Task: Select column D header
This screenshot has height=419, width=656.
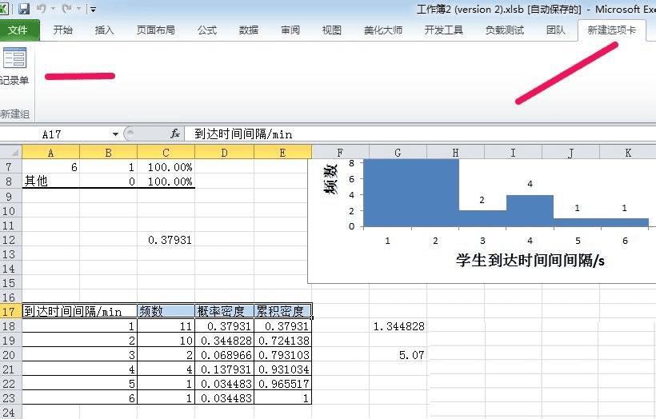Action: coord(224,153)
